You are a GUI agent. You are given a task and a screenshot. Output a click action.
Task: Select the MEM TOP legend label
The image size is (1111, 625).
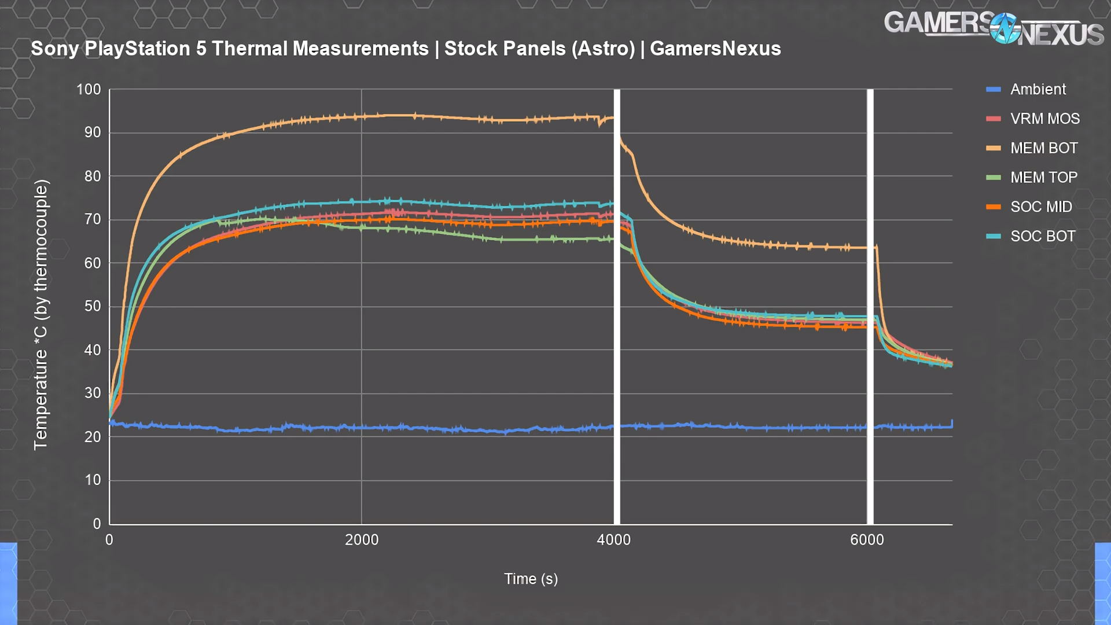coord(1044,177)
